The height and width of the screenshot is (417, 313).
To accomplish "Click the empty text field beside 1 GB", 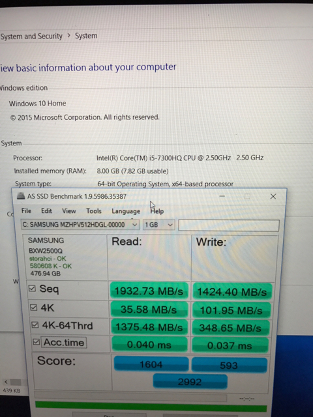I will point(229,225).
